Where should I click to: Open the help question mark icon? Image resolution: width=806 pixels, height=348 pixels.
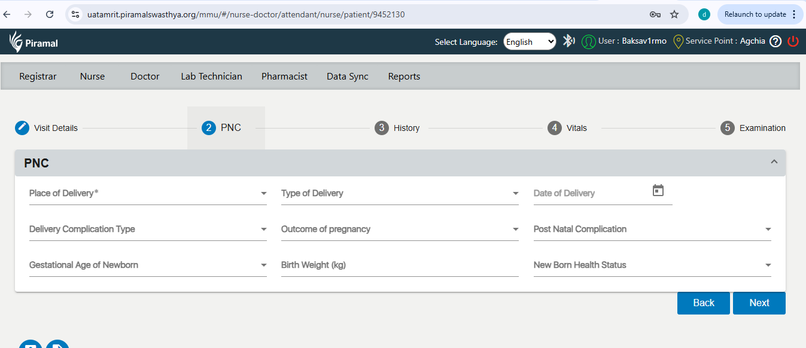tap(775, 41)
